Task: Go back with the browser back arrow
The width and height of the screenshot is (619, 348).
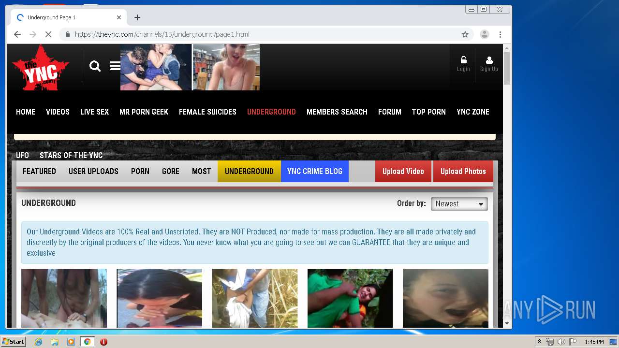Action: pos(17,34)
